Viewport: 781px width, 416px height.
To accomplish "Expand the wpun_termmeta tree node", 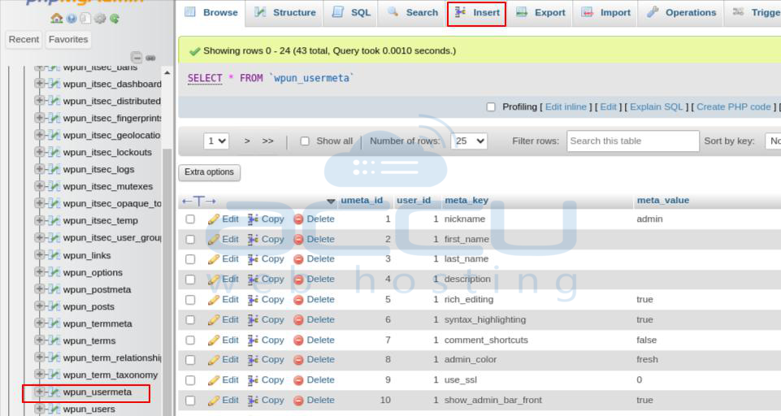I will point(39,323).
